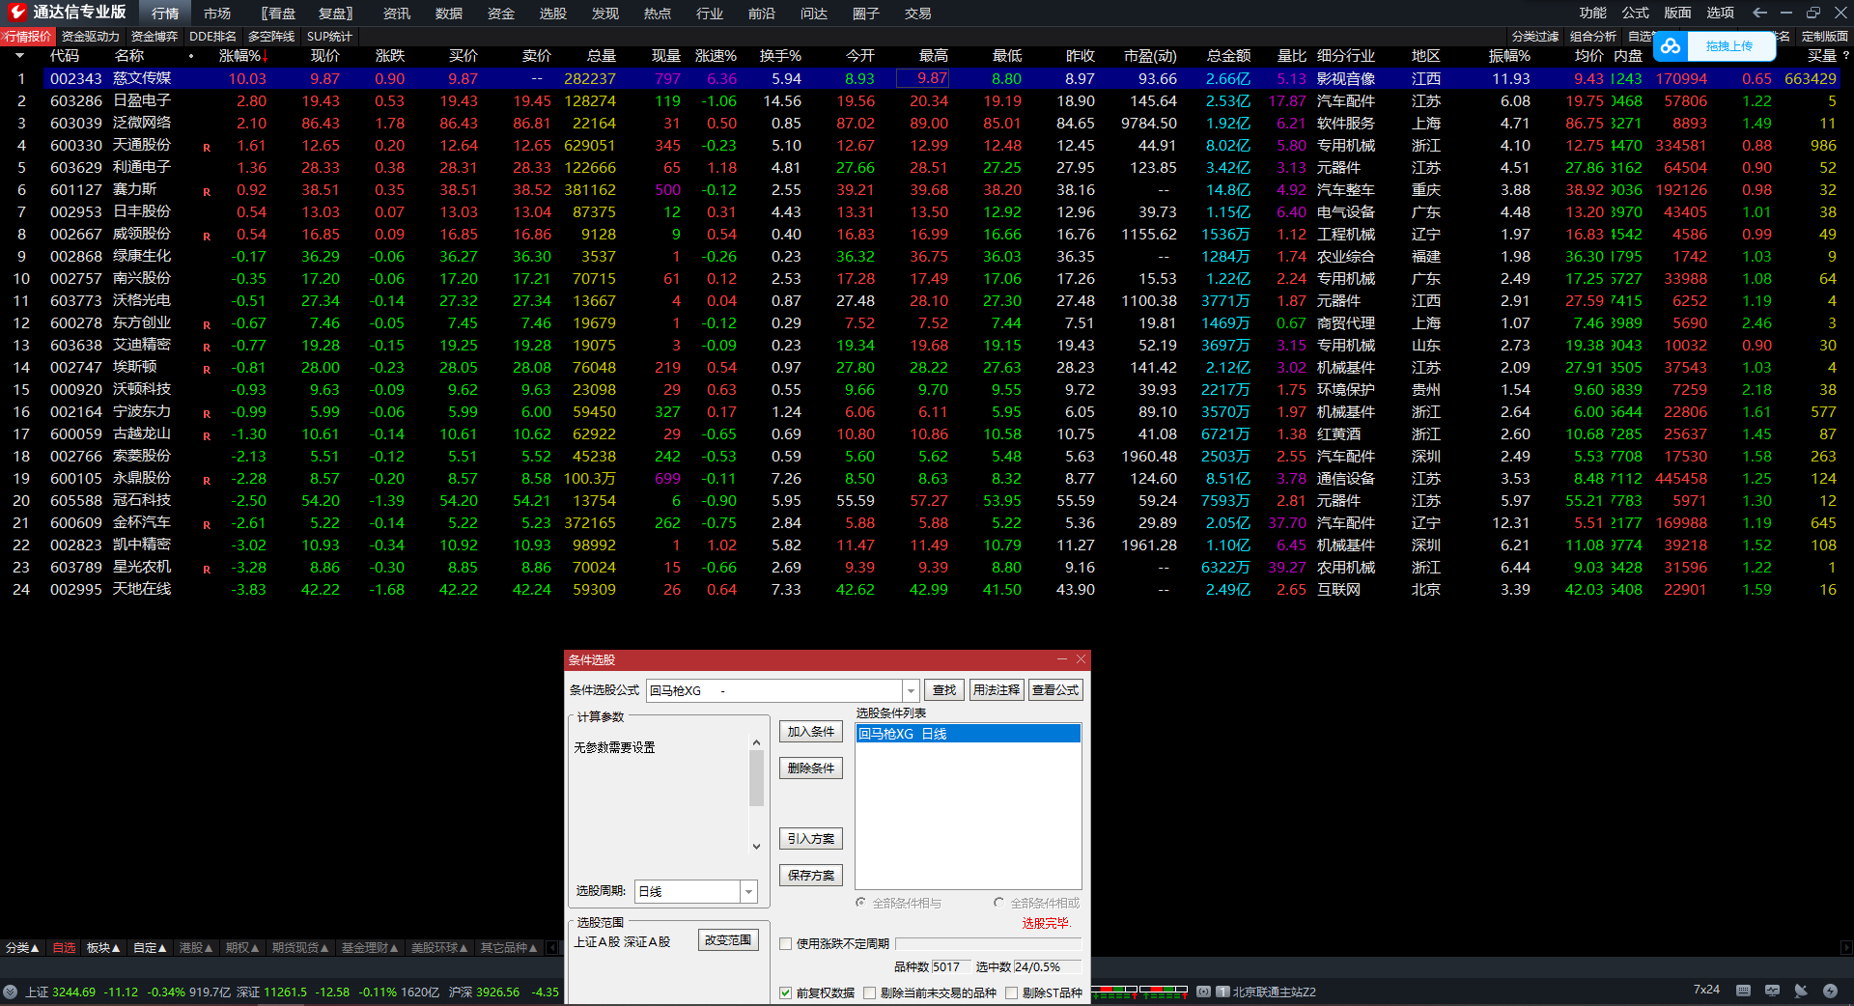
Task: Click the 保存方案 button
Action: pos(811,876)
